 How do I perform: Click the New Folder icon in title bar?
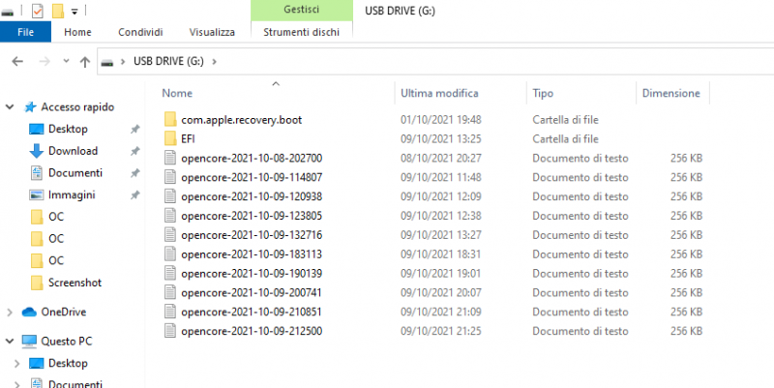pyautogui.click(x=57, y=11)
